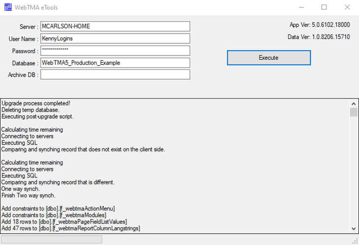Click the Server label text
Image resolution: width=359 pixels, height=245 pixels.
(x=28, y=26)
